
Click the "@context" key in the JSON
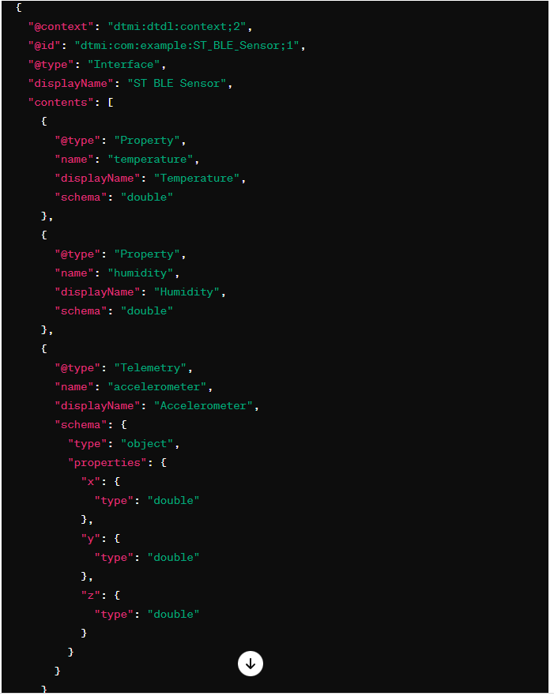click(61, 27)
